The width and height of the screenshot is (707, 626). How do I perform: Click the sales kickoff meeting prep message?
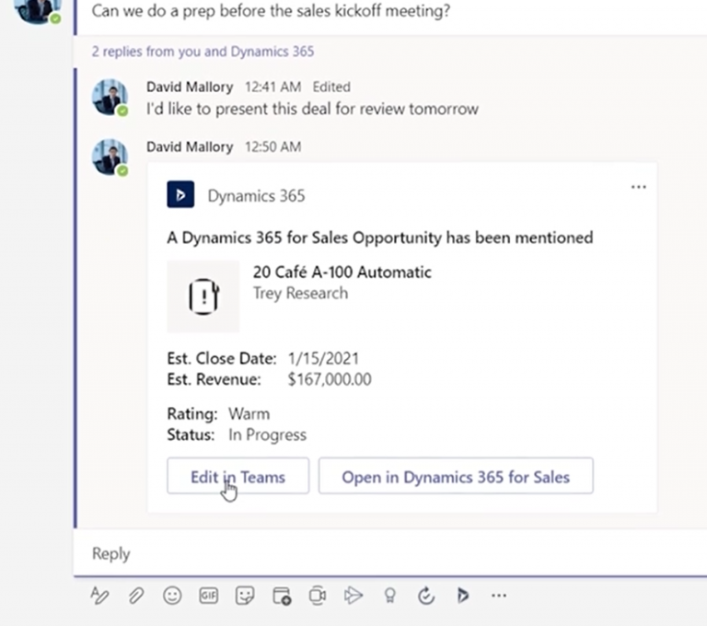(x=271, y=10)
